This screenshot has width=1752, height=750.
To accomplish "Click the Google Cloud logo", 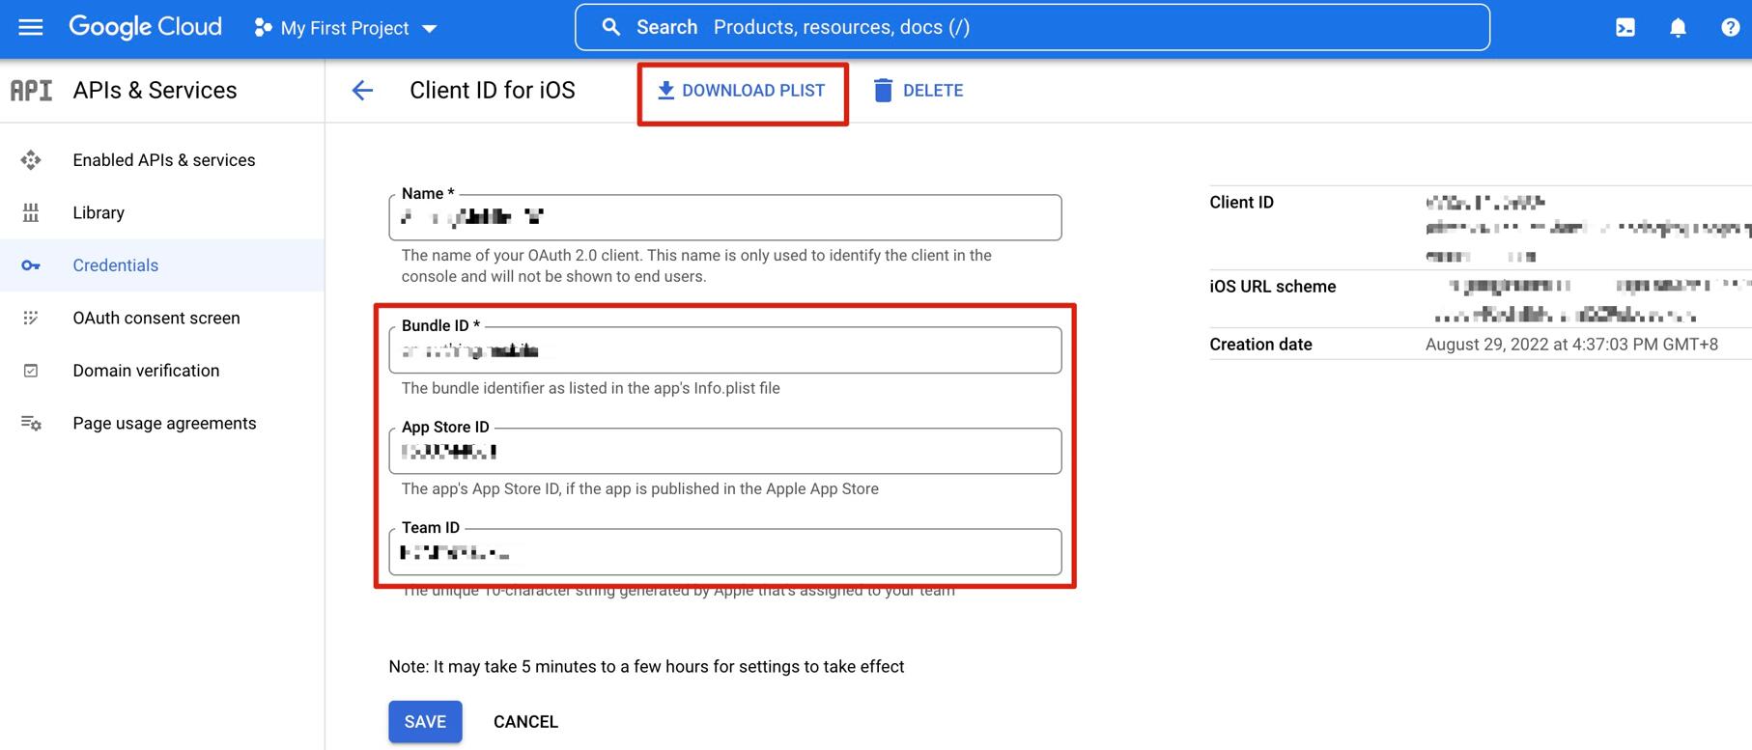I will pyautogui.click(x=145, y=27).
